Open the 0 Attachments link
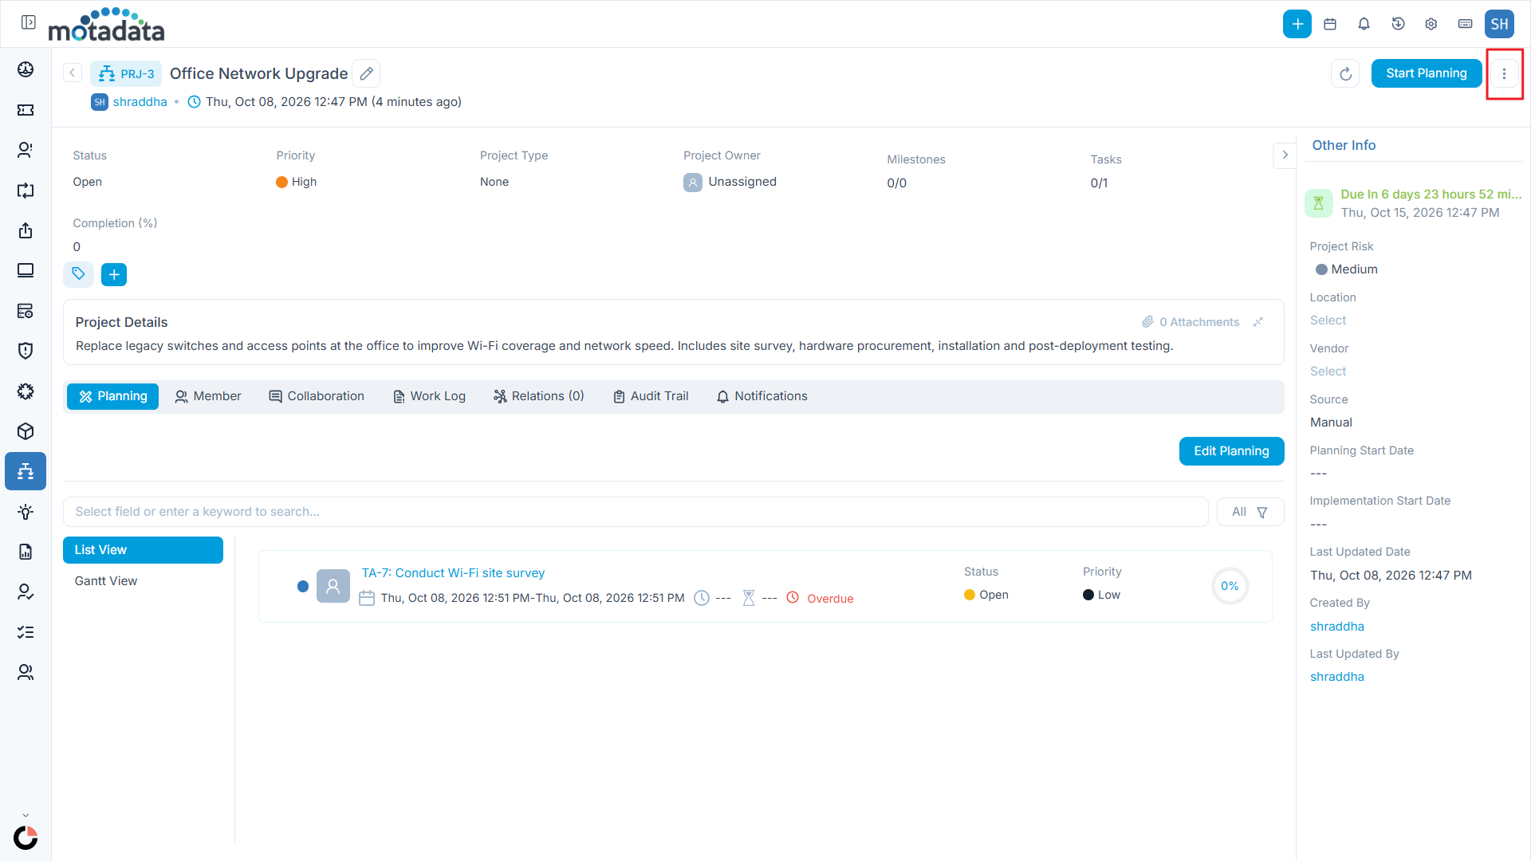 pos(1191,322)
